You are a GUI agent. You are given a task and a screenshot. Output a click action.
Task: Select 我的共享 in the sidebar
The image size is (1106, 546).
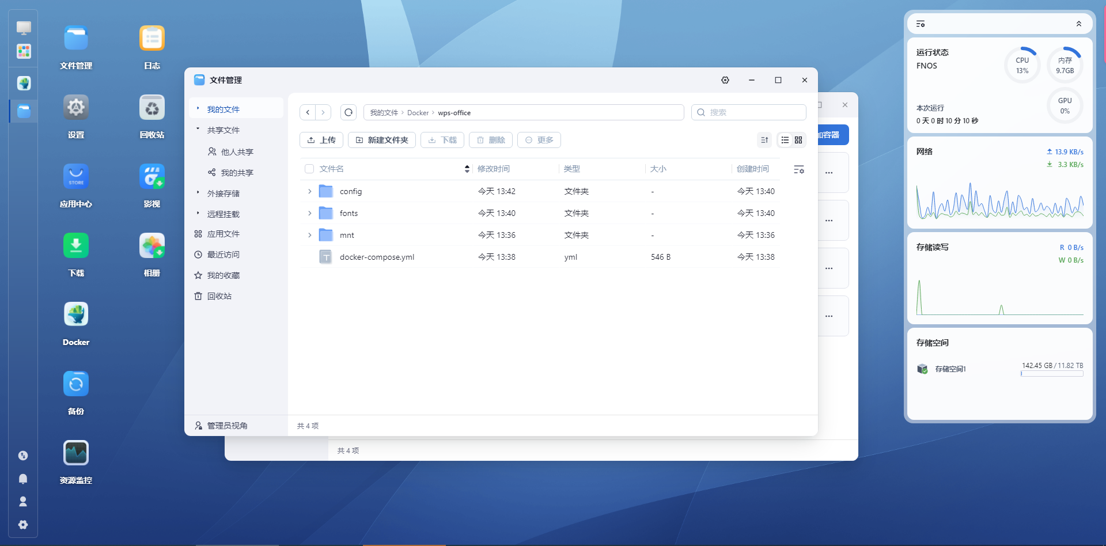click(x=237, y=173)
